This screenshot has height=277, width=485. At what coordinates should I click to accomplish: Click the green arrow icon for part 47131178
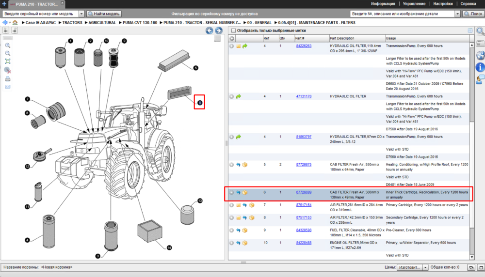click(x=239, y=97)
